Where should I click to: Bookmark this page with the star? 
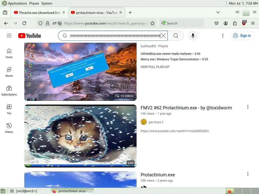(x=153, y=23)
